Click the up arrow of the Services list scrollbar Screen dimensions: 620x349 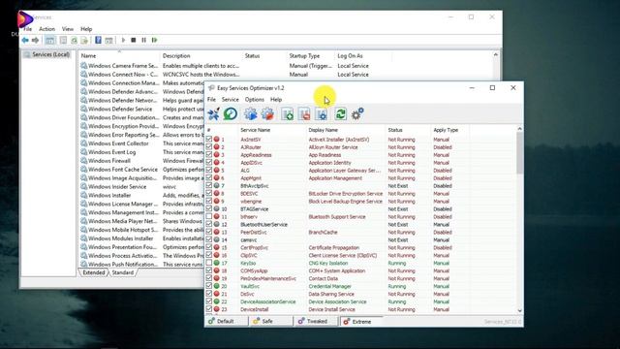tap(495, 54)
